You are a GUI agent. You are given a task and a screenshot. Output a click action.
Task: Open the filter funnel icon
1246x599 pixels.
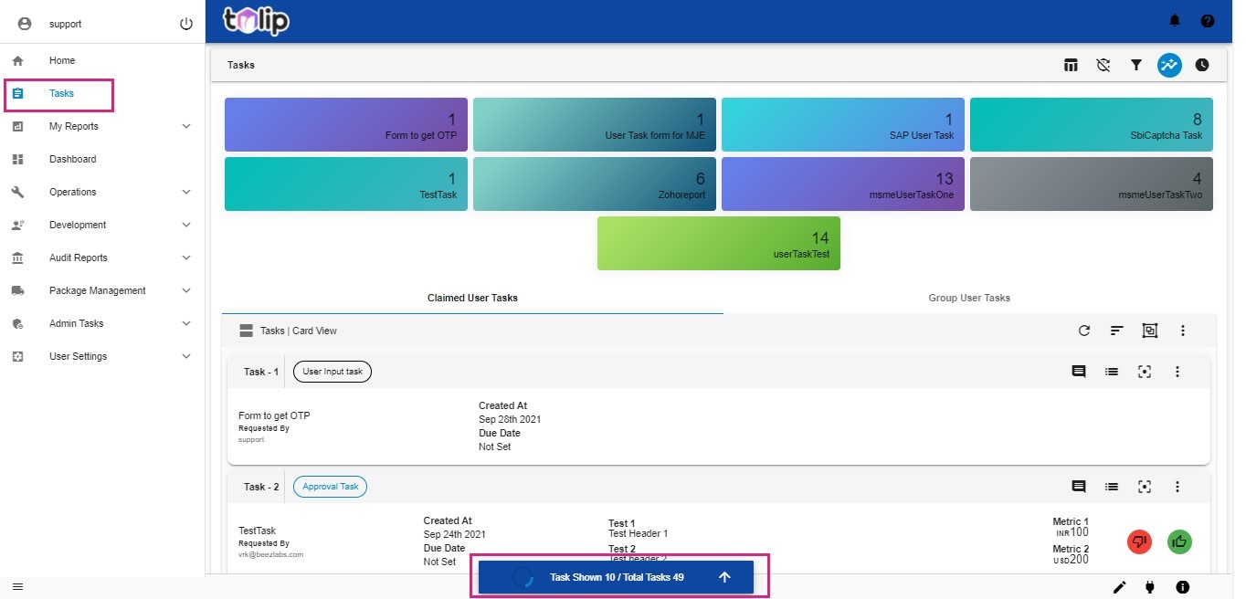click(x=1136, y=65)
